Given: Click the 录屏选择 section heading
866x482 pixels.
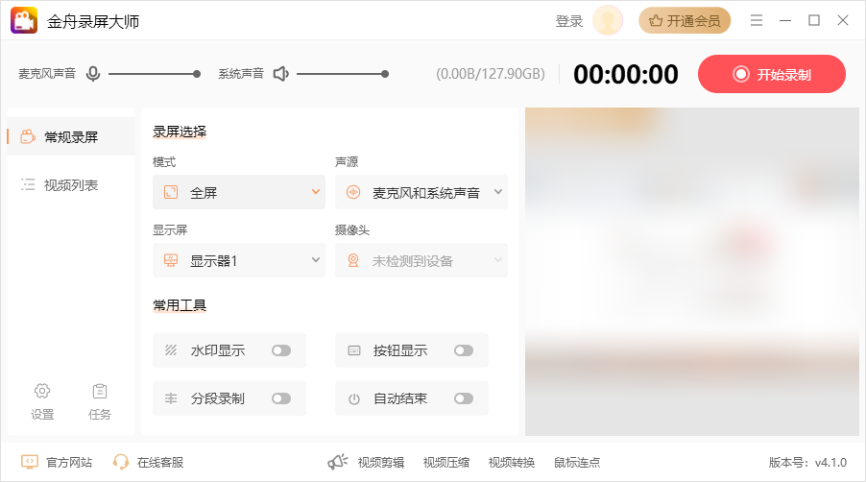Looking at the screenshot, I should tap(180, 132).
